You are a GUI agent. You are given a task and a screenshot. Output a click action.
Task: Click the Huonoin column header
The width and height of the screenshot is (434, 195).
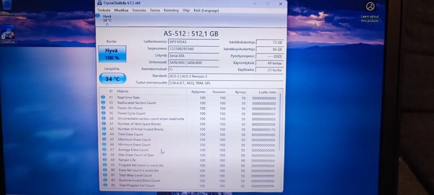pos(219,92)
